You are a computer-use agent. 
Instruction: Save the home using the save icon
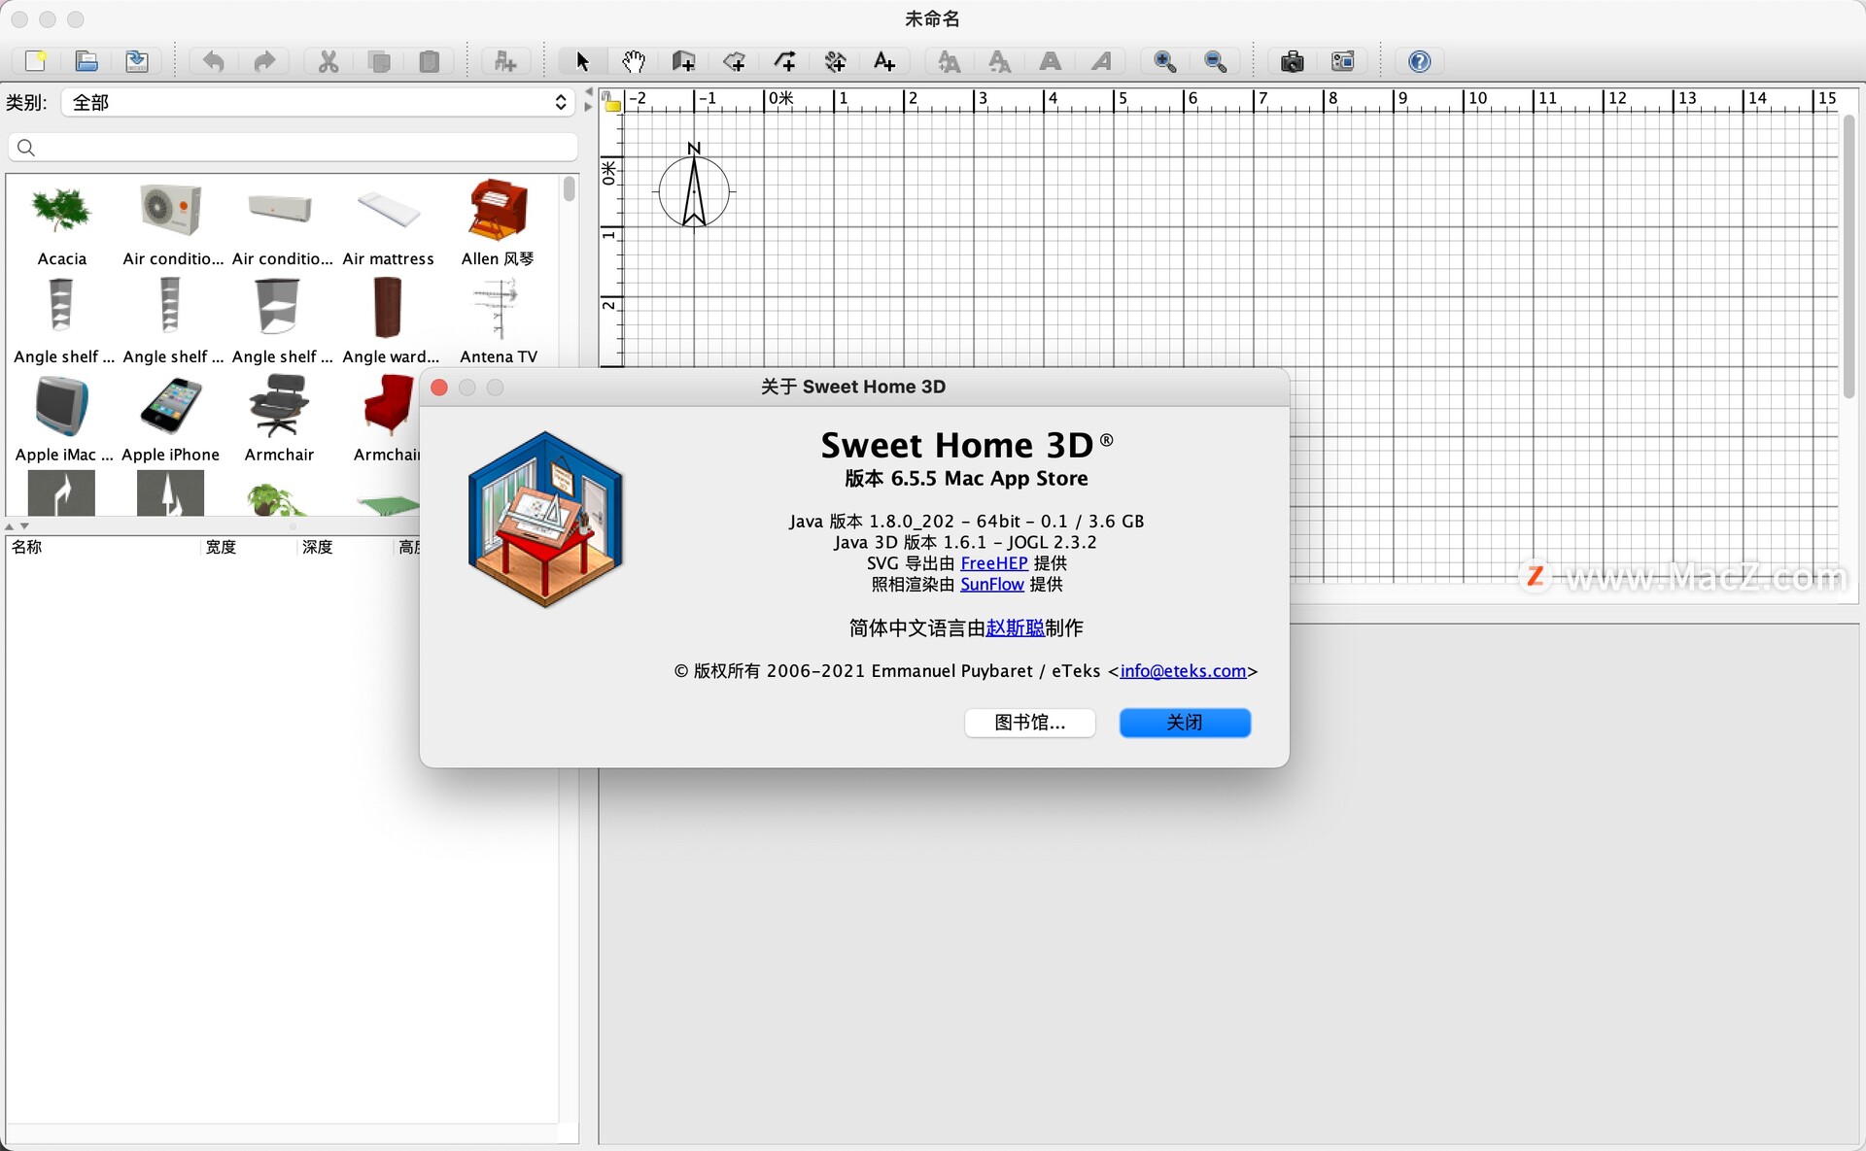click(137, 61)
